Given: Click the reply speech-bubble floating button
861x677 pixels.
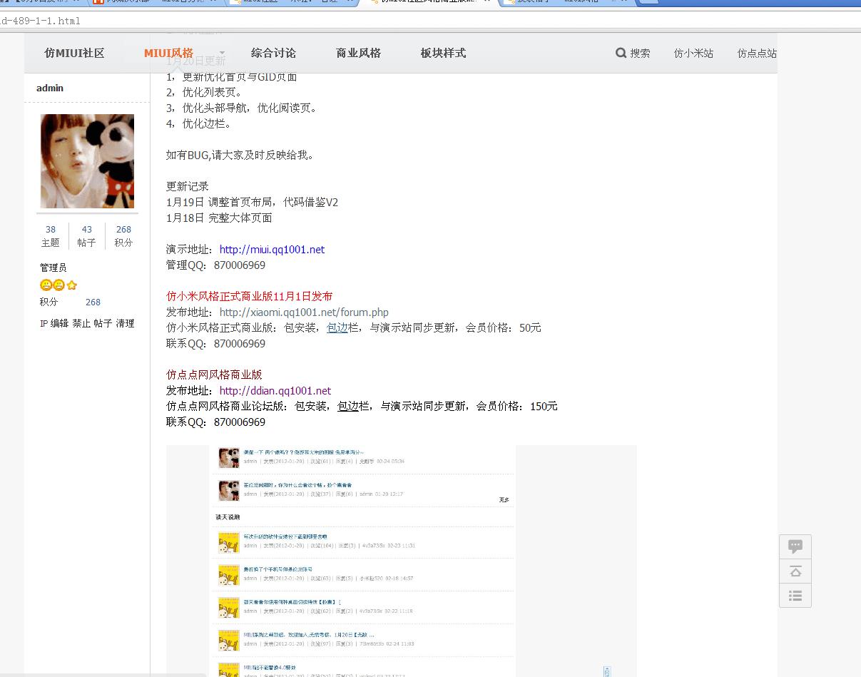Looking at the screenshot, I should [795, 547].
